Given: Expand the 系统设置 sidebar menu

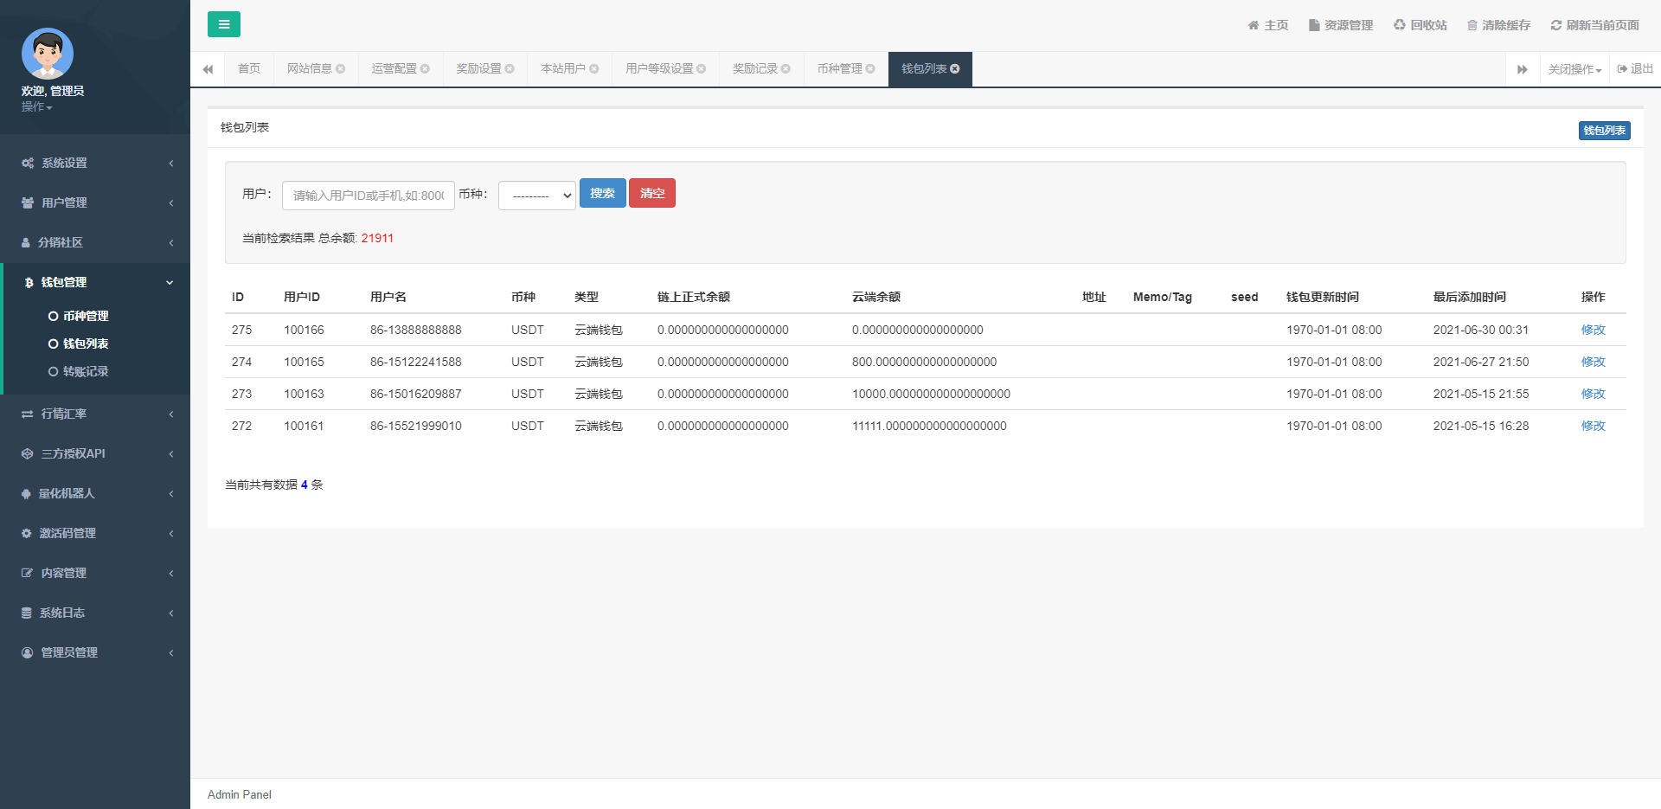Looking at the screenshot, I should (95, 163).
